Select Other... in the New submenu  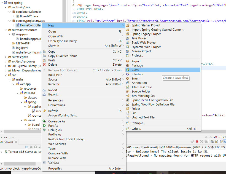[x=163, y=129]
